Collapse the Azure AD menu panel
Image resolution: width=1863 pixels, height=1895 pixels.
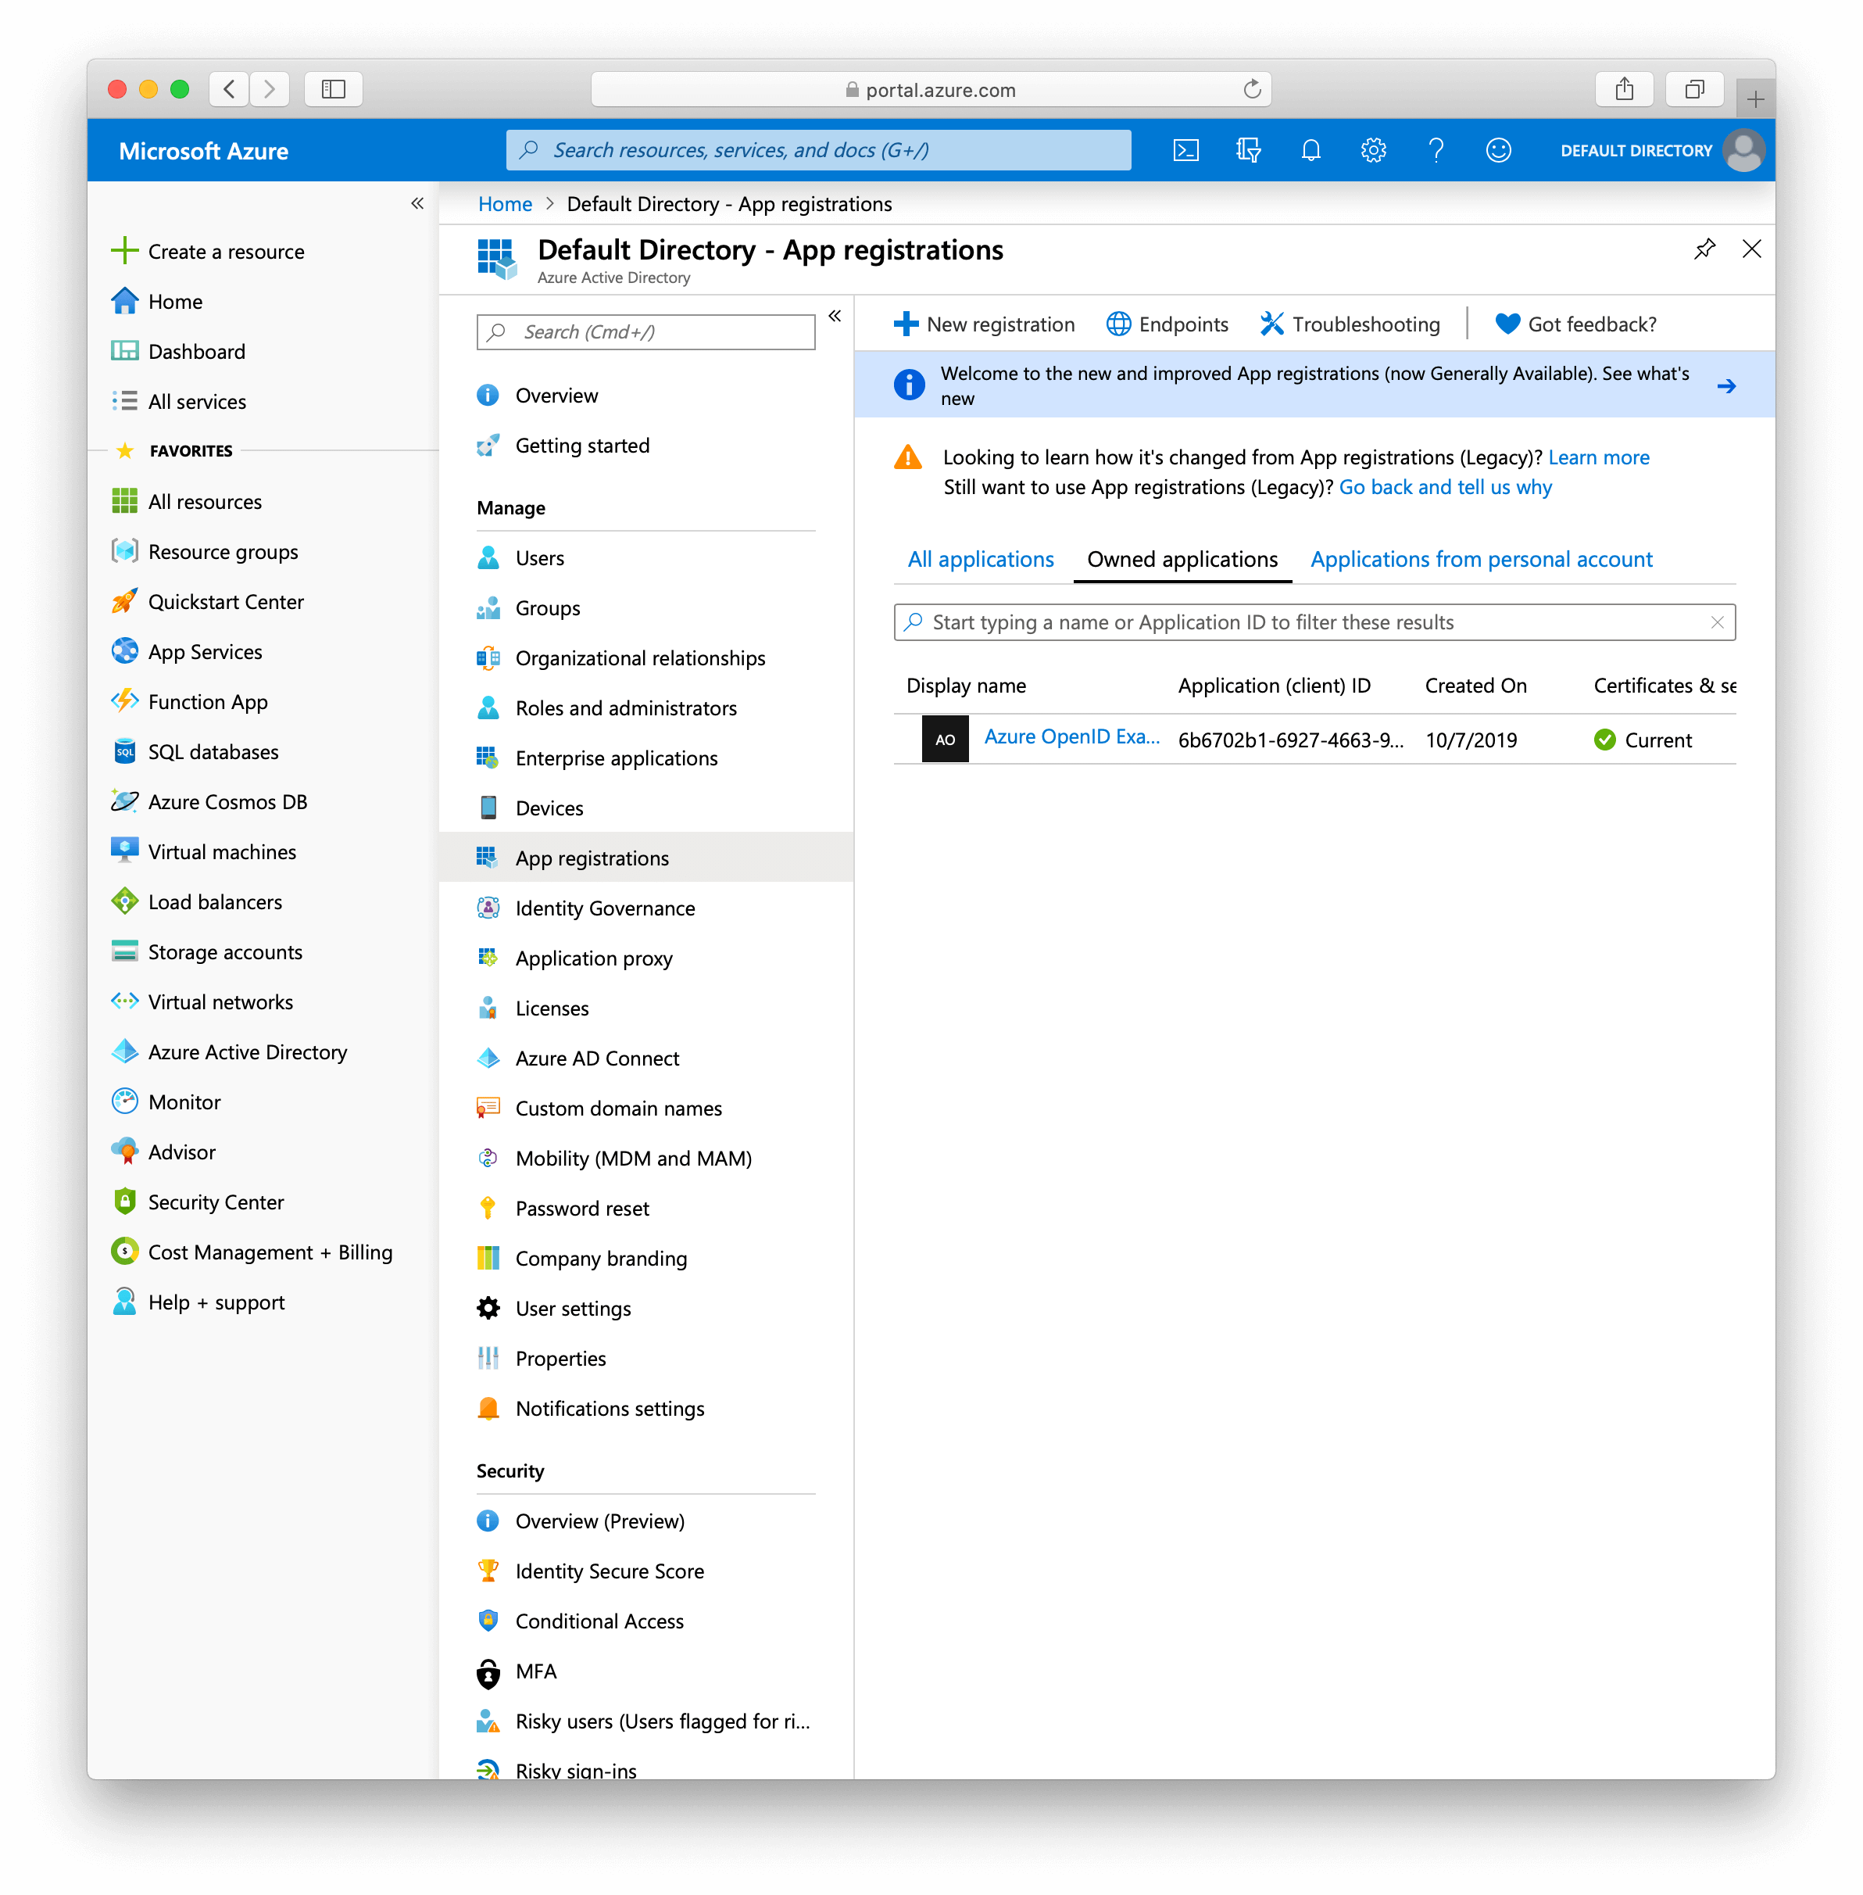pos(835,316)
